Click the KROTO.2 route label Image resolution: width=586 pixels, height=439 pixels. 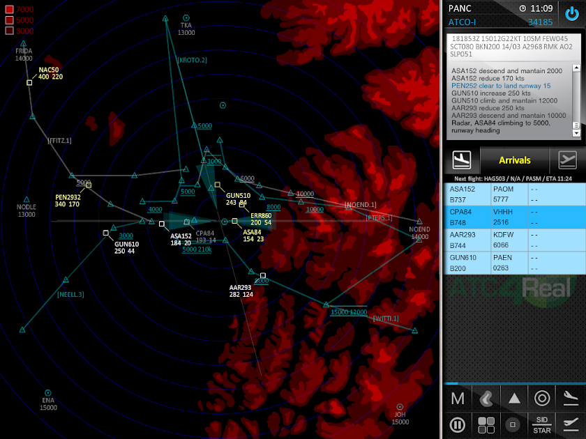[192, 60]
